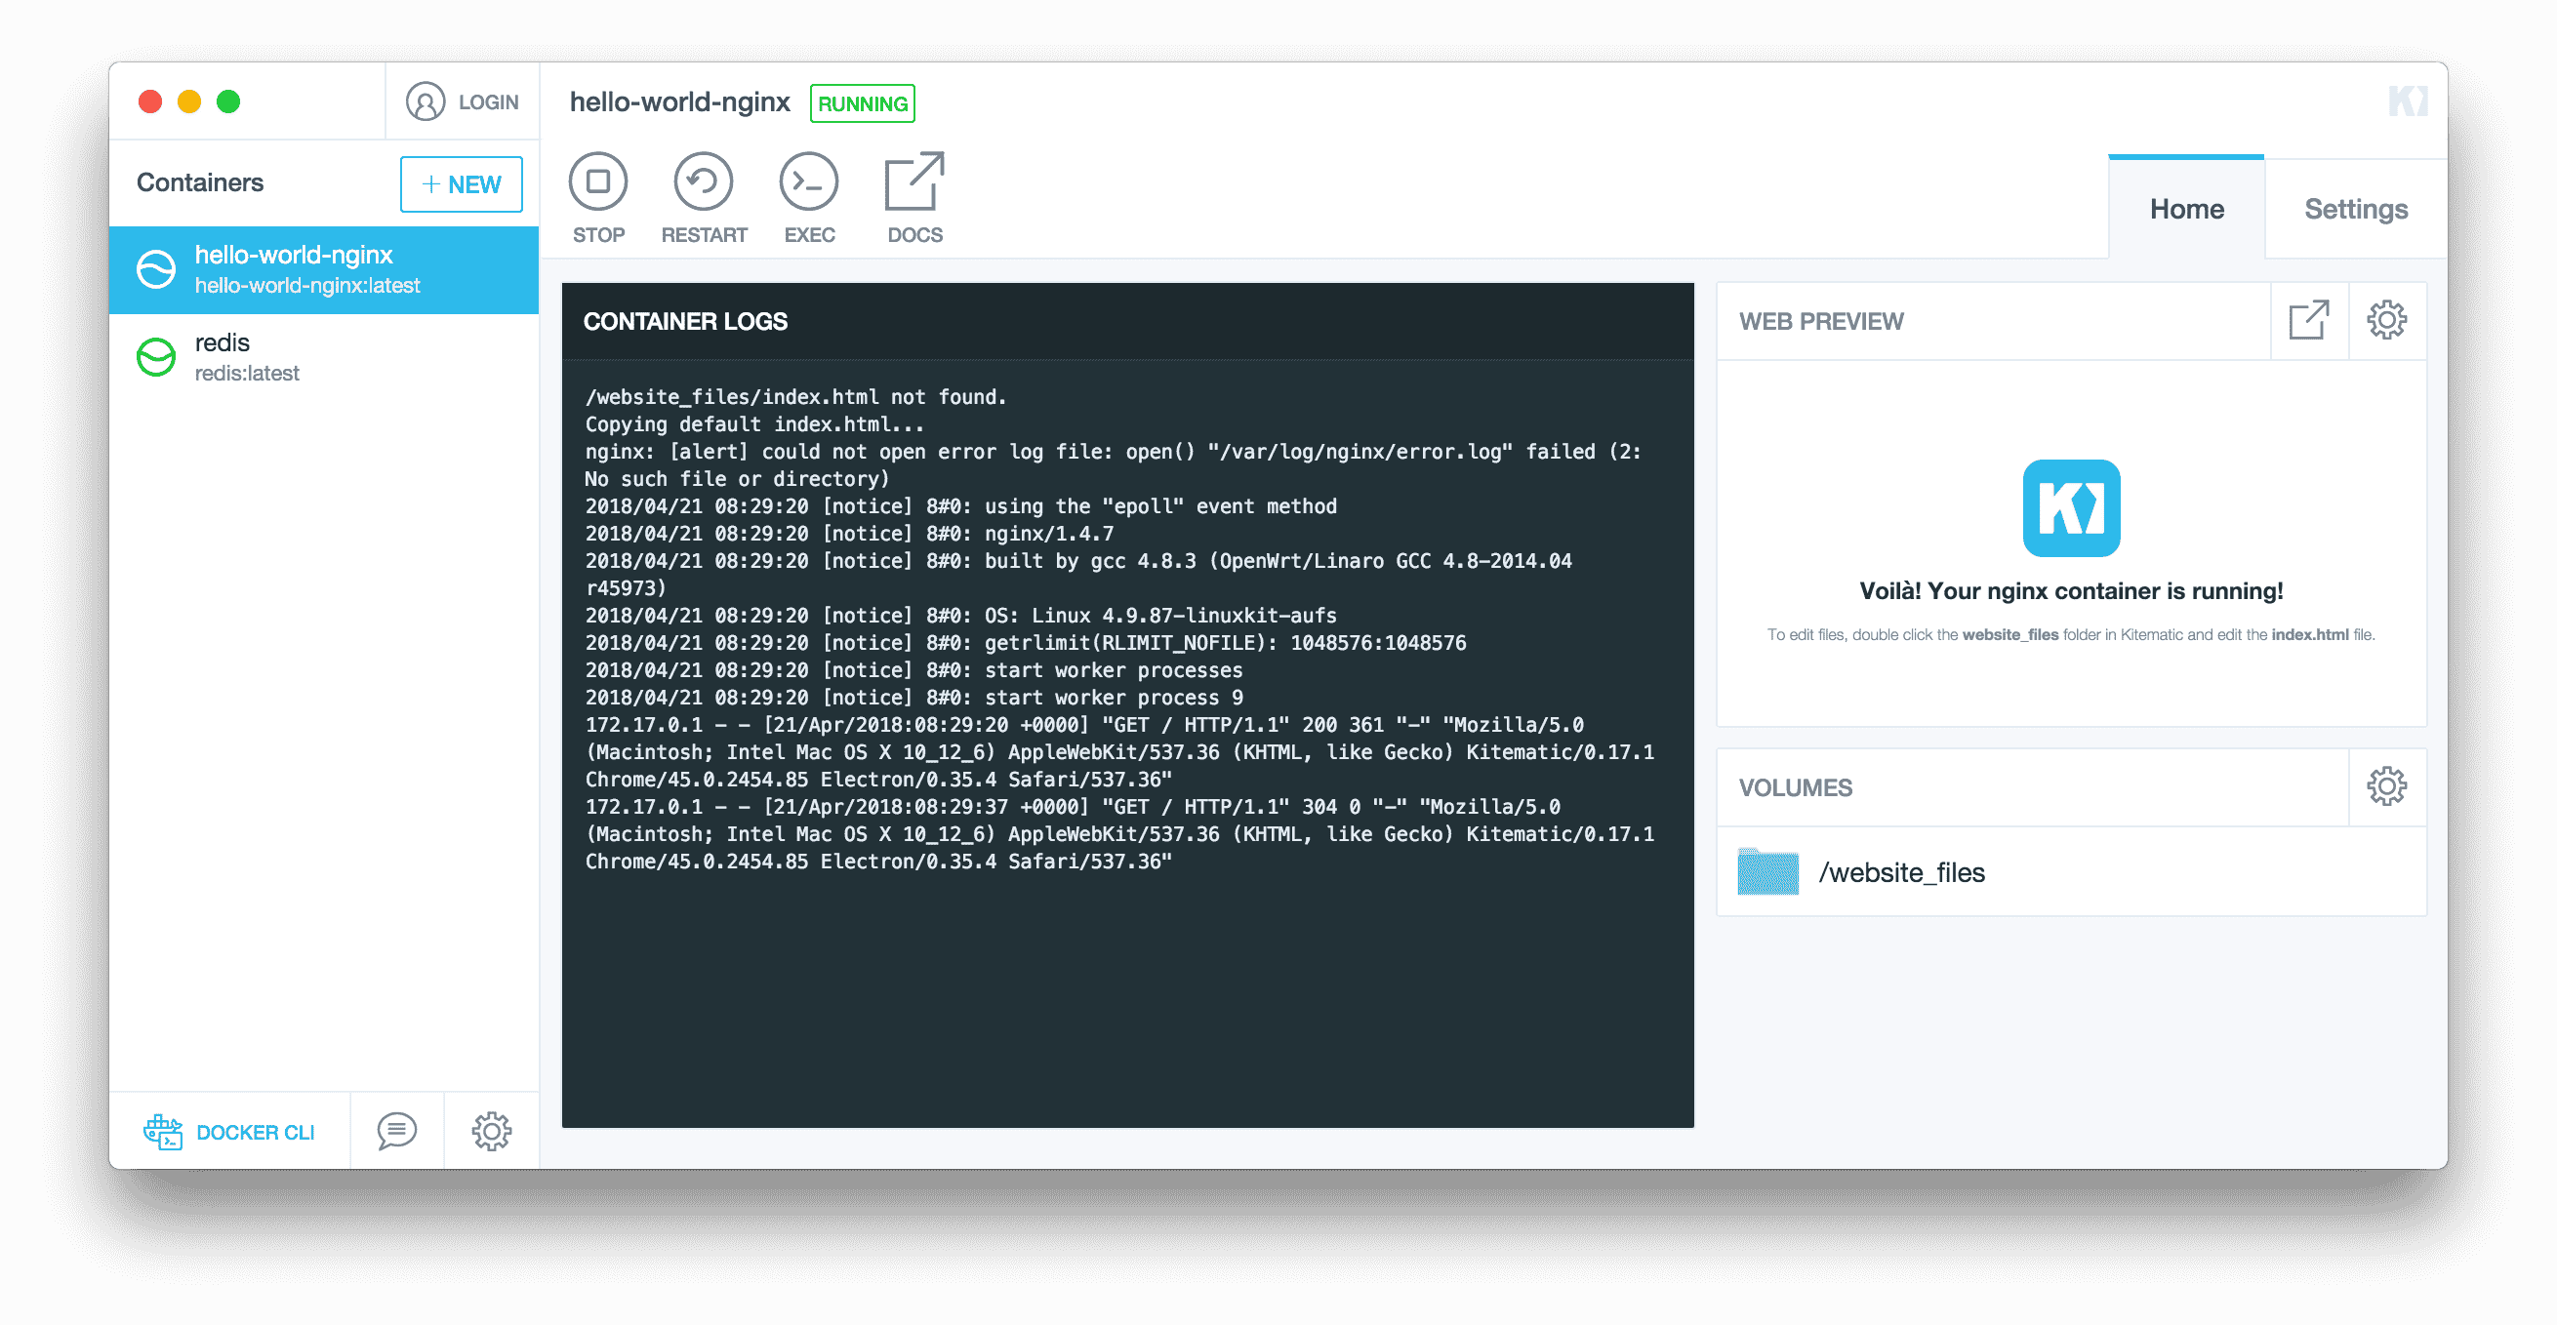2557x1325 pixels.
Task: Click log line 'start worker process 9'
Action: [913, 697]
